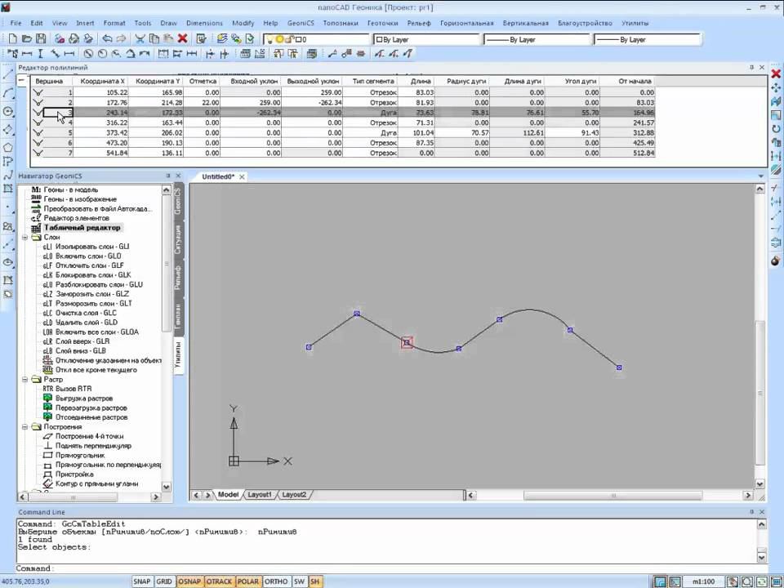Select the Line draw tool
This screenshot has width=784, height=588.
(x=8, y=75)
